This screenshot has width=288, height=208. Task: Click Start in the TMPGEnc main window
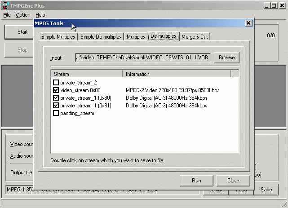tap(19, 32)
